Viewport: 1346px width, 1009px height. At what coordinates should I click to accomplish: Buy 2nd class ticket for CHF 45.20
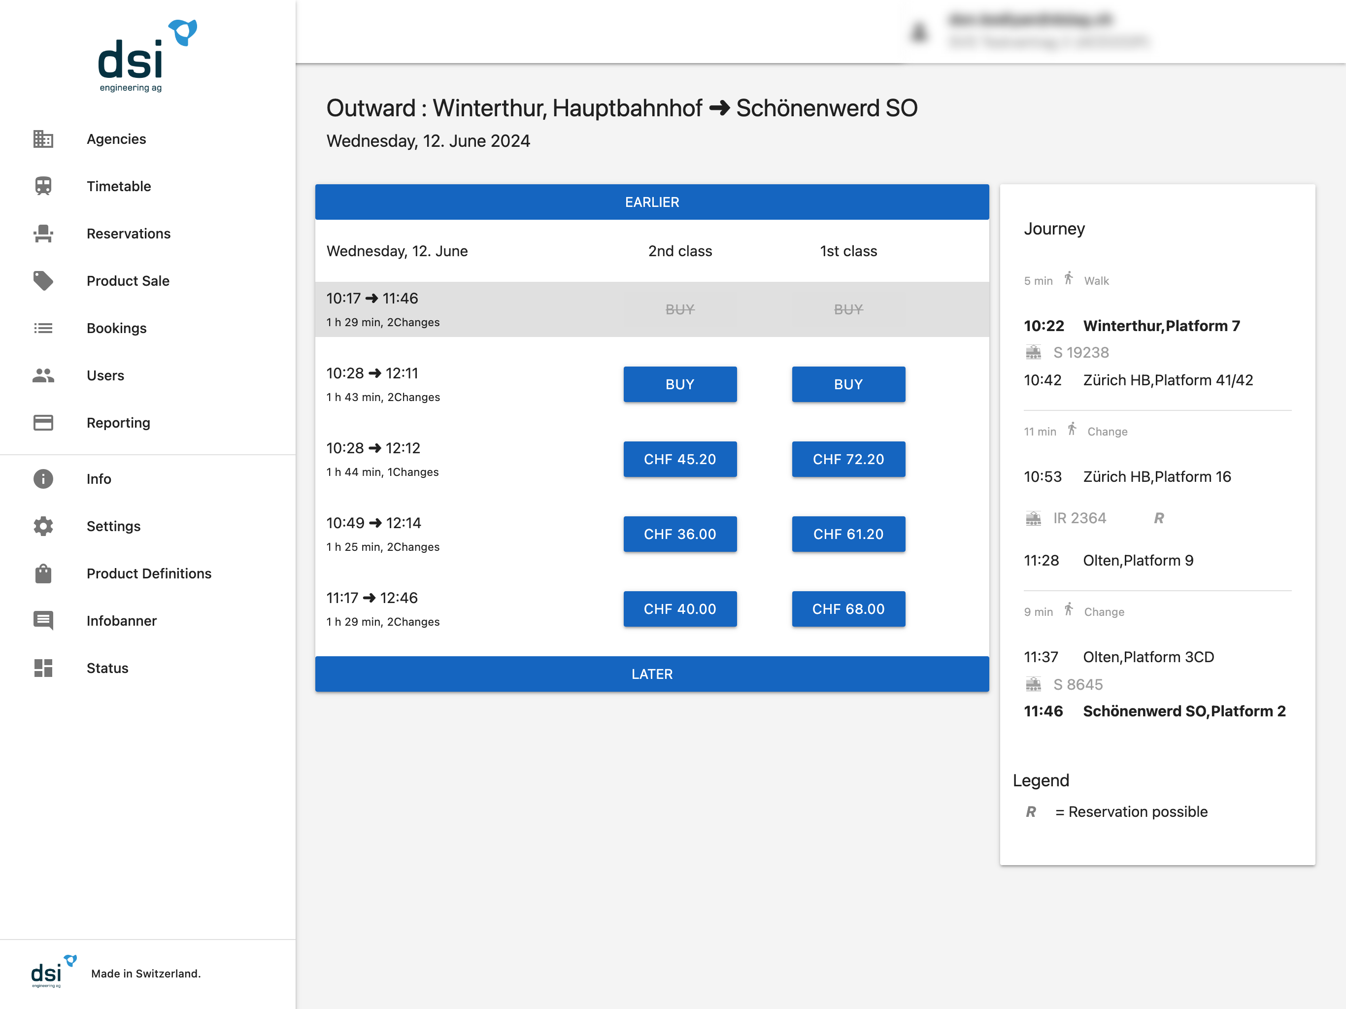pos(680,459)
